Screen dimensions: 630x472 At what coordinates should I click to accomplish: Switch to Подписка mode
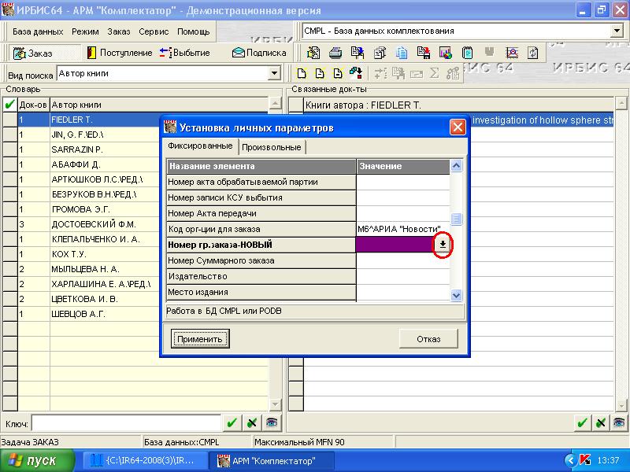click(x=259, y=53)
